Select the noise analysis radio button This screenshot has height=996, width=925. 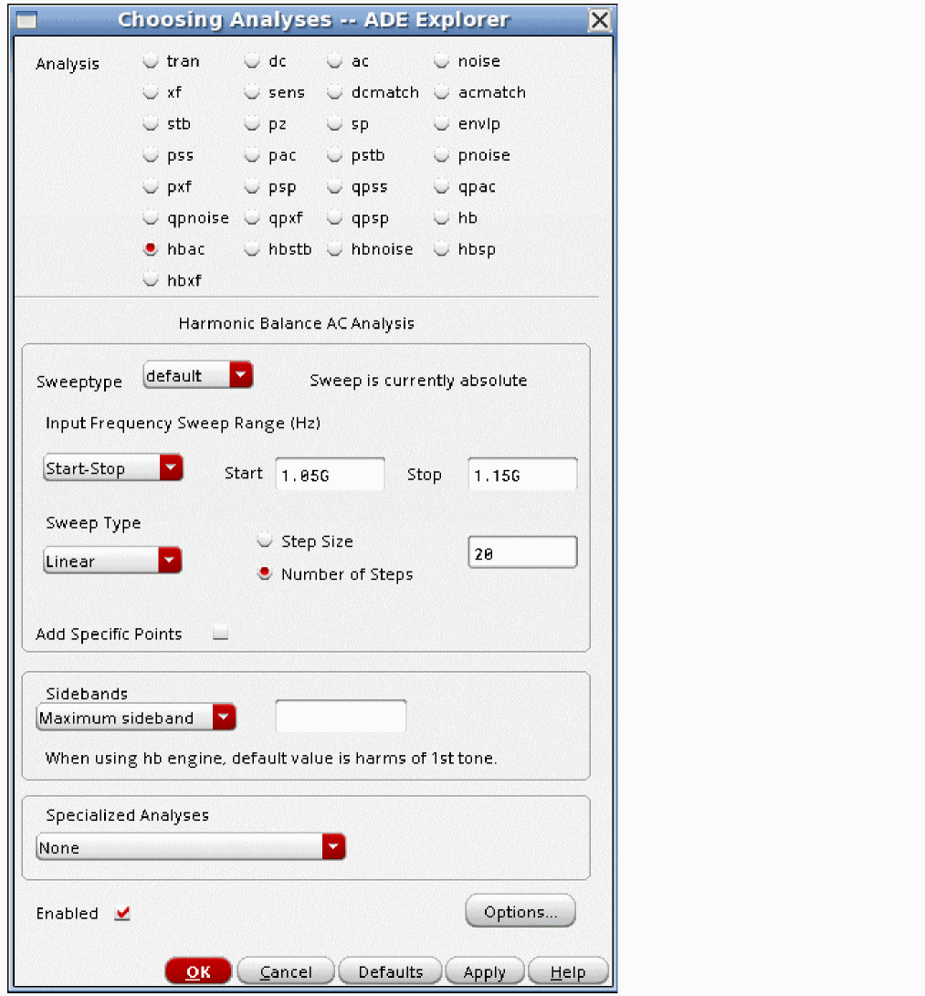[x=442, y=61]
